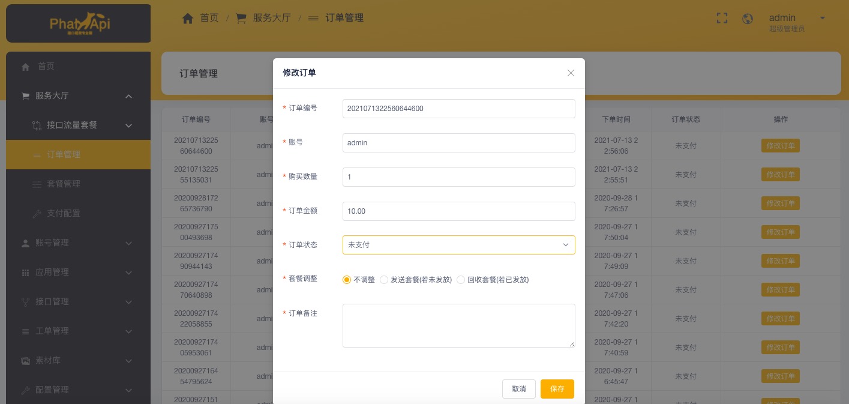Choose the 回收套餐(若已发放) radio option
The height and width of the screenshot is (404, 849).
click(x=461, y=280)
